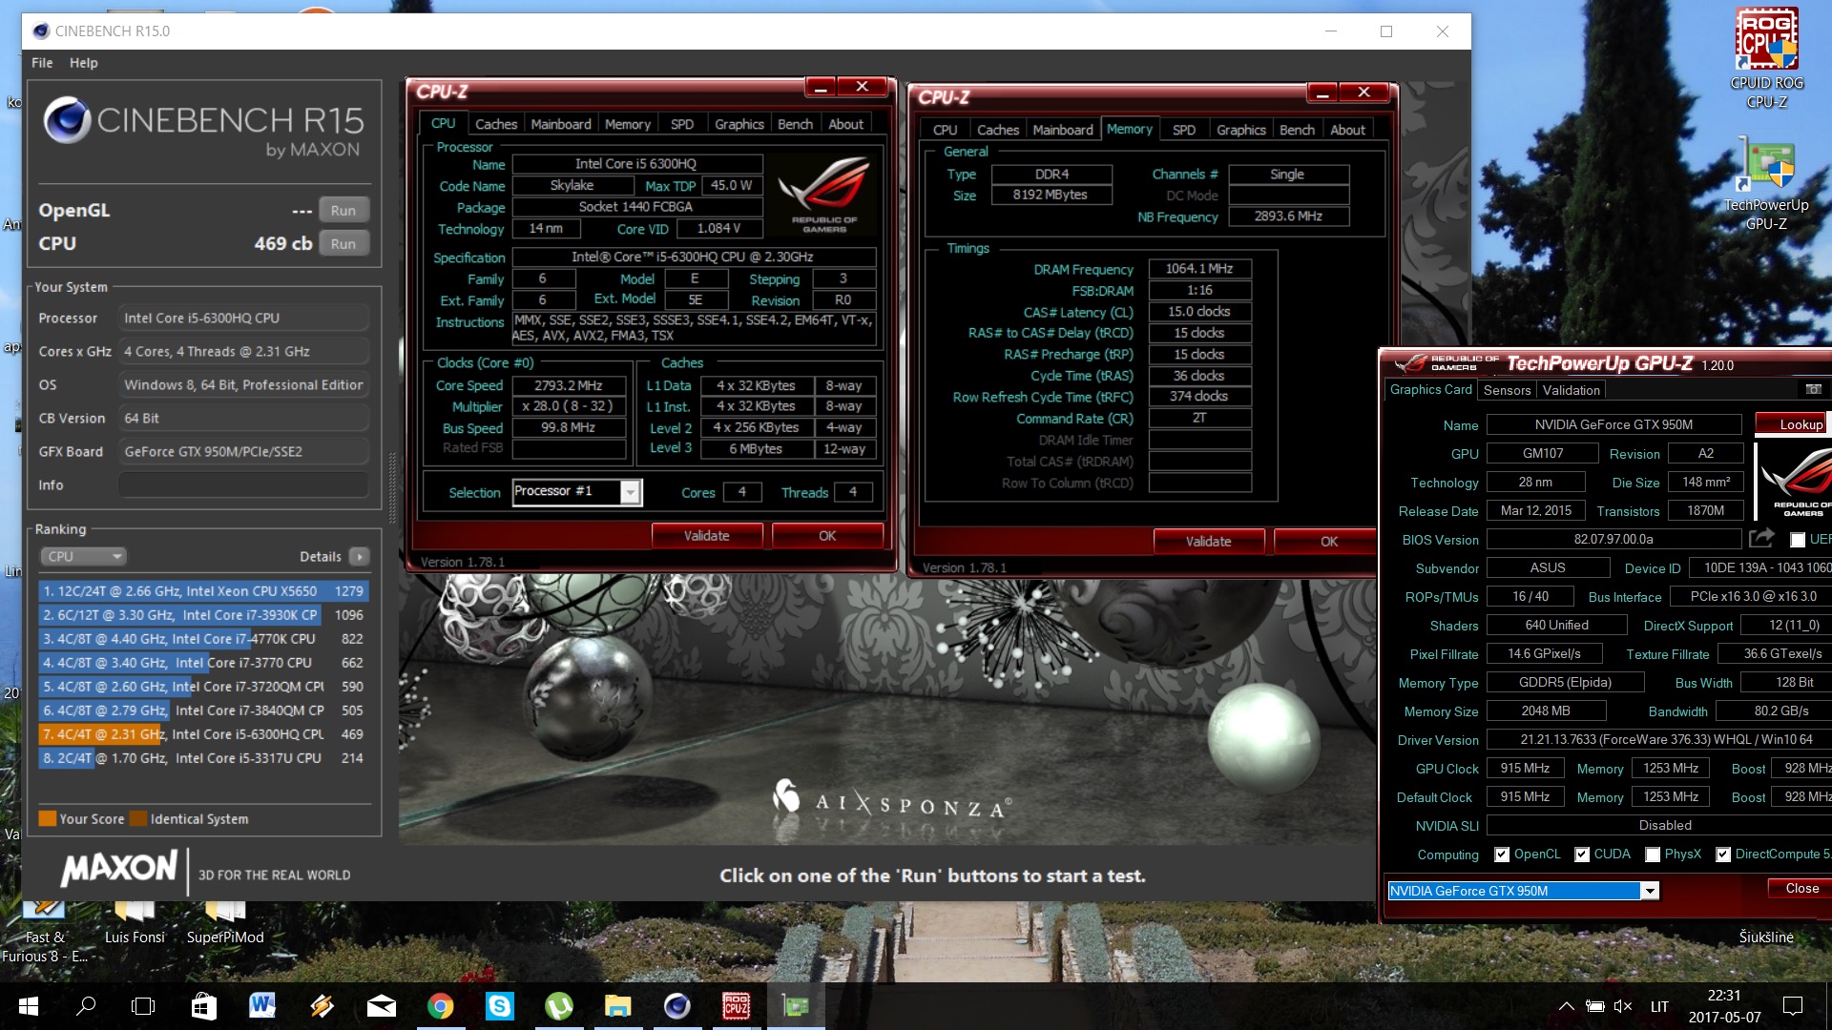Screen dimensions: 1832x1030
Task: Click the Info field in Cinebench
Action: [x=243, y=484]
